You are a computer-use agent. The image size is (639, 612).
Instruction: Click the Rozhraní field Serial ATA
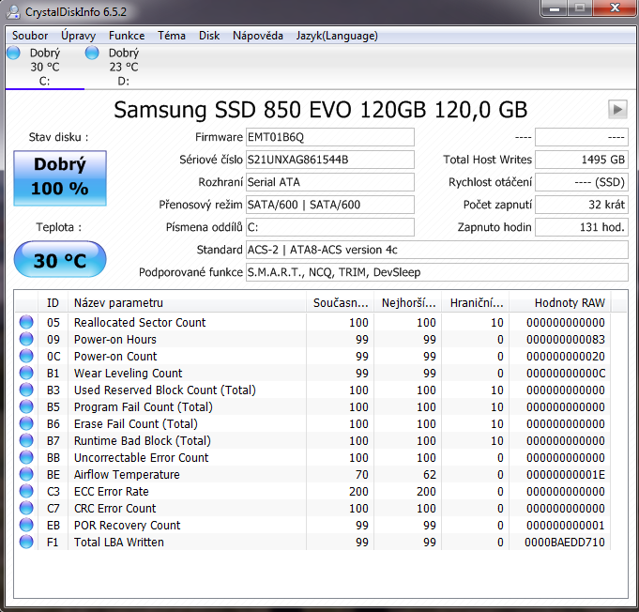click(330, 182)
